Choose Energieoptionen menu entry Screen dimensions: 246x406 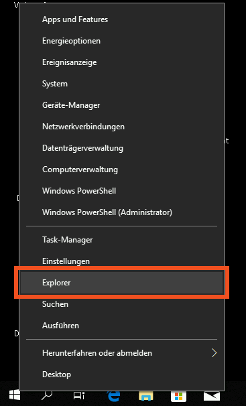click(122, 41)
